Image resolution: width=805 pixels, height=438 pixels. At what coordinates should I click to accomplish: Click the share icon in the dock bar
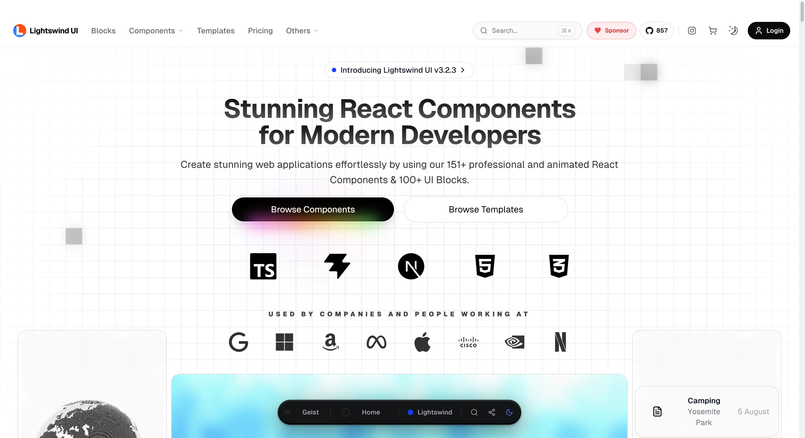491,412
